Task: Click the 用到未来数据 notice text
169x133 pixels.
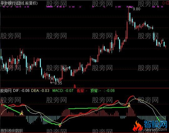Action: (12, 131)
